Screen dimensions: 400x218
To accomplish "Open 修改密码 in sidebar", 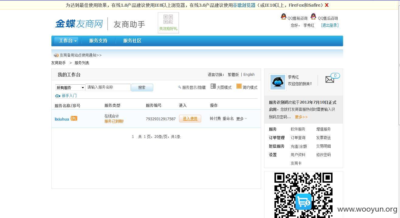I will pyautogui.click(x=323, y=155).
